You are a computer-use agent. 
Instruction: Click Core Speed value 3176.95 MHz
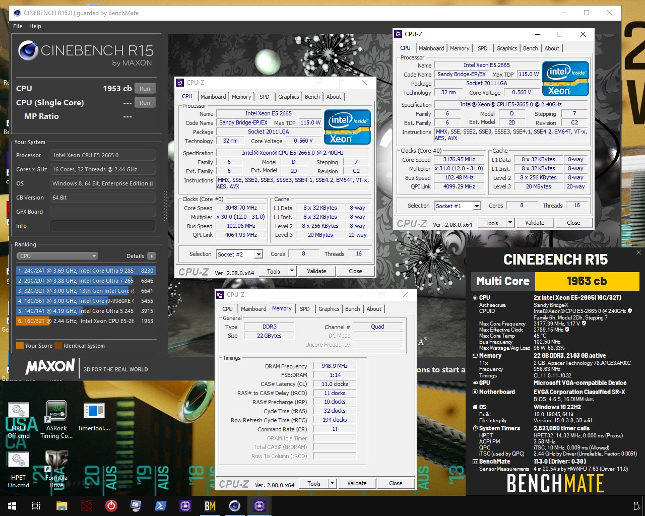pyautogui.click(x=459, y=159)
